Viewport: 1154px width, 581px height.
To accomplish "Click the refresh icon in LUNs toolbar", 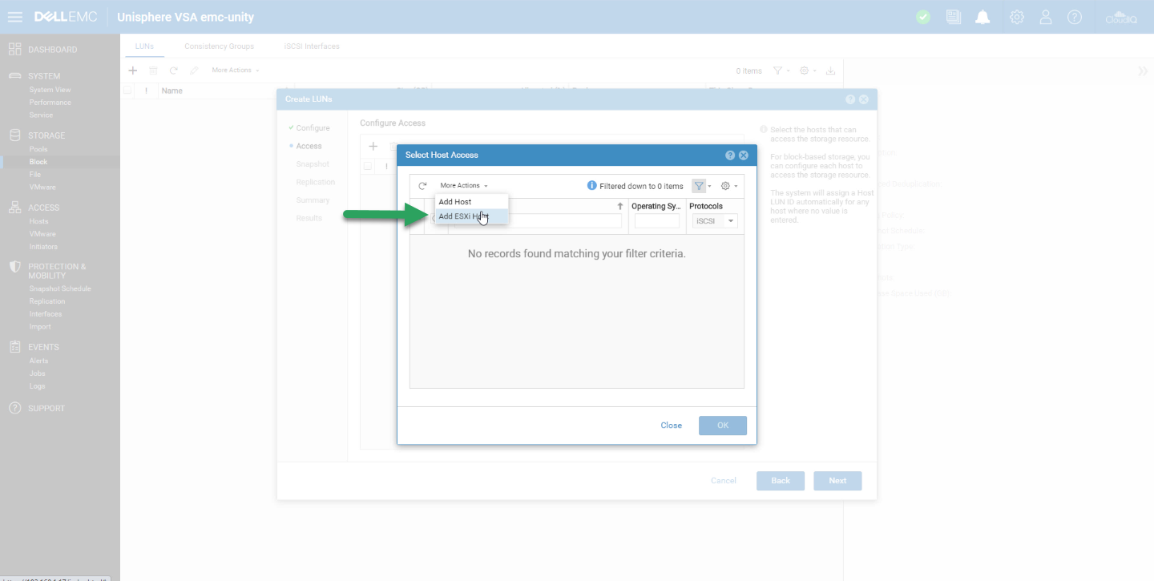I will click(x=173, y=71).
